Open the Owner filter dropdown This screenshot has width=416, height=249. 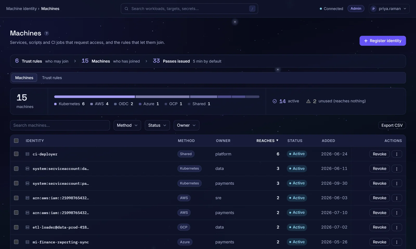186,125
